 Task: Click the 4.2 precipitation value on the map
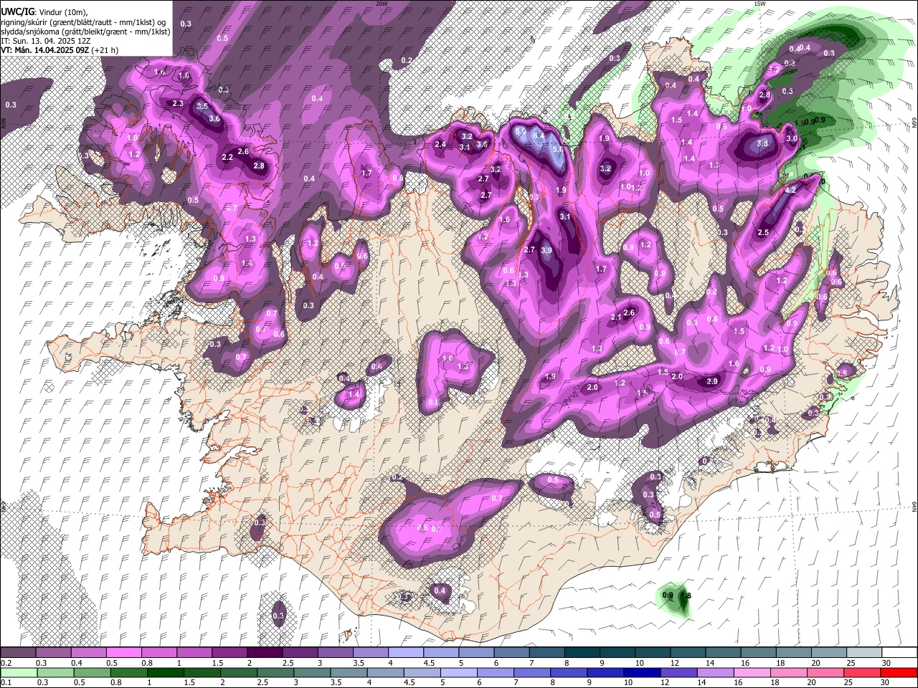pos(791,190)
